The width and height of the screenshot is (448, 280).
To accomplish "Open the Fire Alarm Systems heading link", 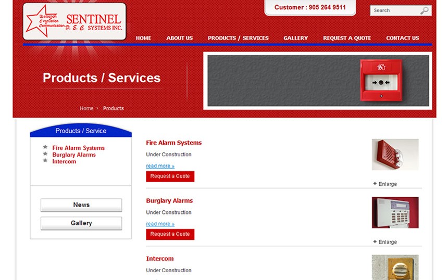I will (x=173, y=143).
